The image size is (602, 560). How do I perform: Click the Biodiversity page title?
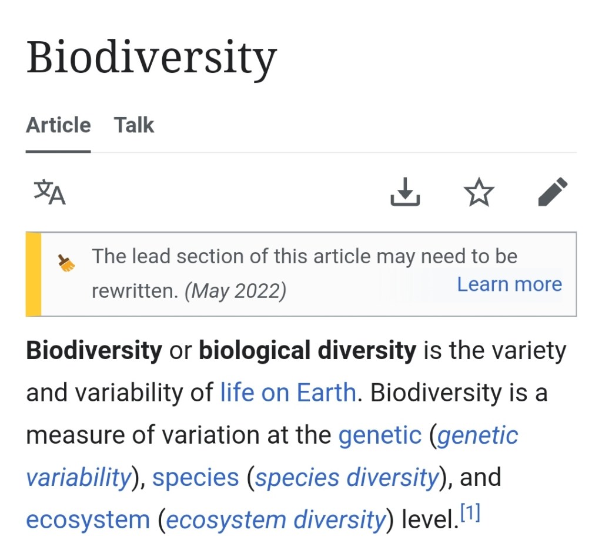click(x=151, y=59)
